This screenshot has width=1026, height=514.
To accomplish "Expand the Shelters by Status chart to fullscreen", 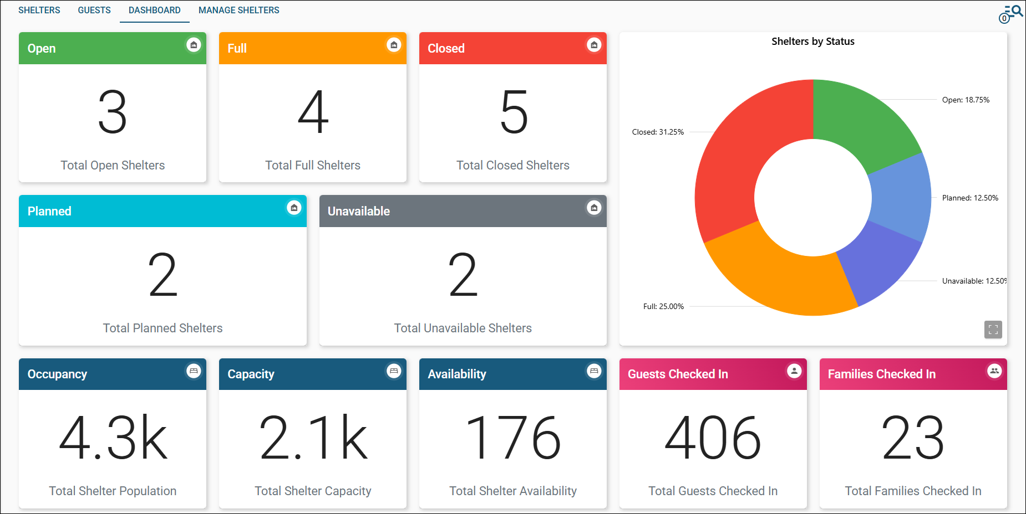I will click(x=993, y=330).
